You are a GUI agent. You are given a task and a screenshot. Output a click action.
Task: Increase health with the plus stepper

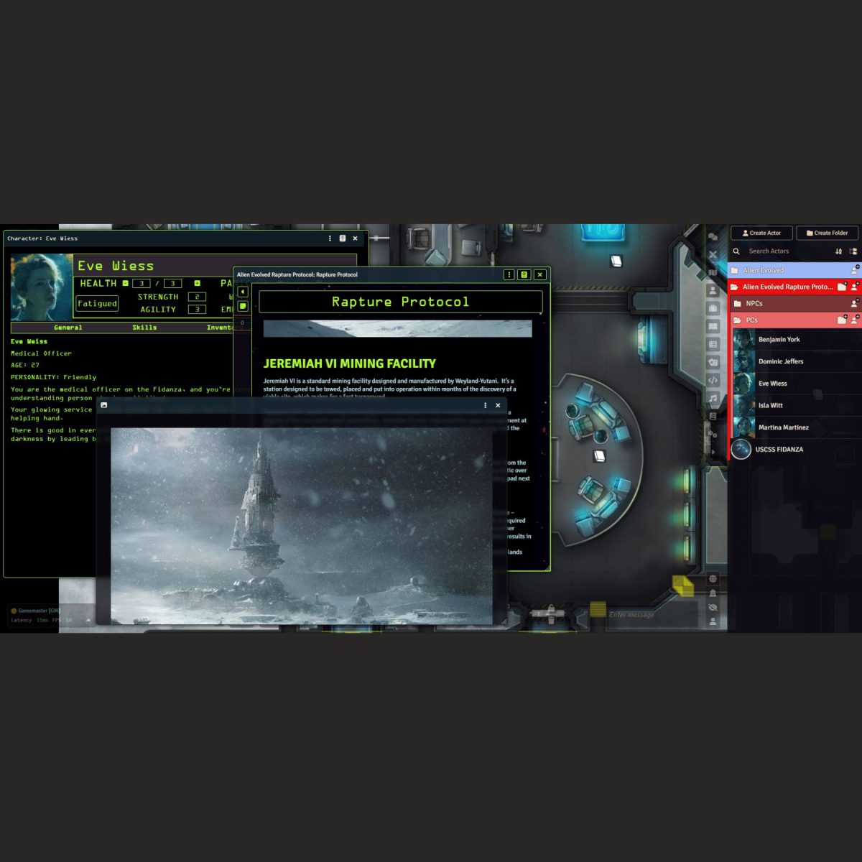197,283
